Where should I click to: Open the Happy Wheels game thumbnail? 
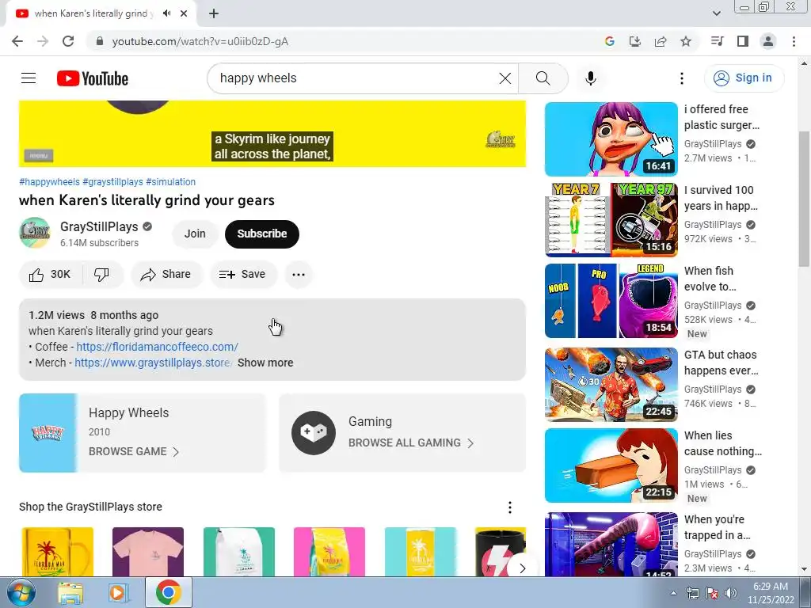click(x=48, y=433)
